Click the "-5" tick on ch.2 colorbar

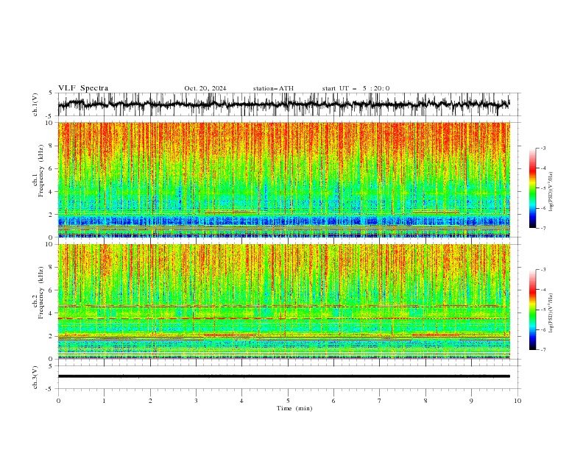tap(543, 310)
